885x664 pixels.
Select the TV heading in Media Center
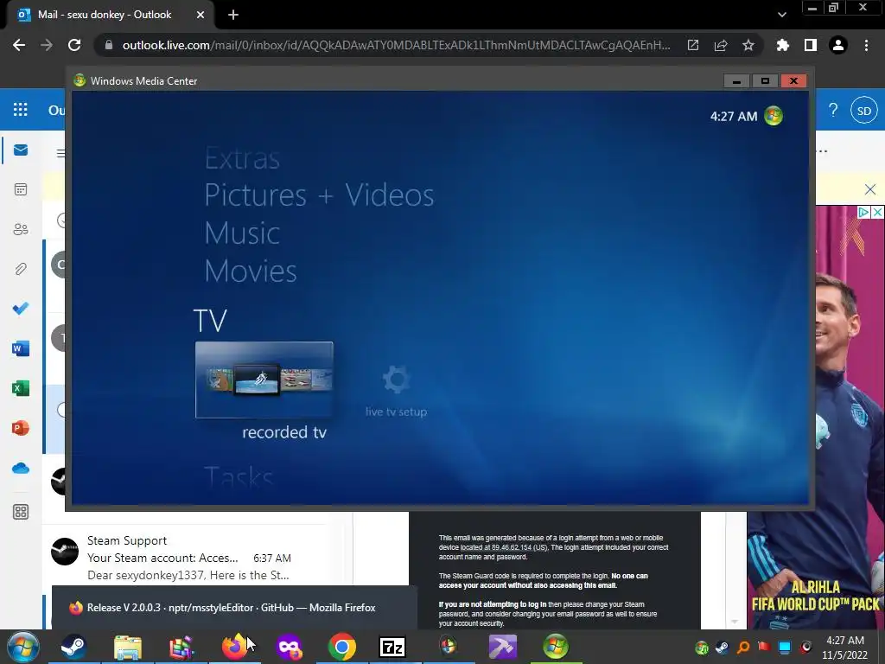pos(210,321)
